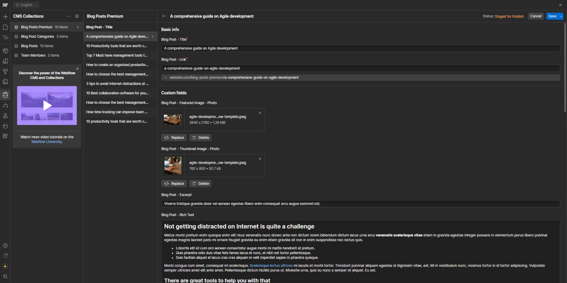Open the CMS Collections panel icon
The height and width of the screenshot is (283, 567).
[x=5, y=95]
